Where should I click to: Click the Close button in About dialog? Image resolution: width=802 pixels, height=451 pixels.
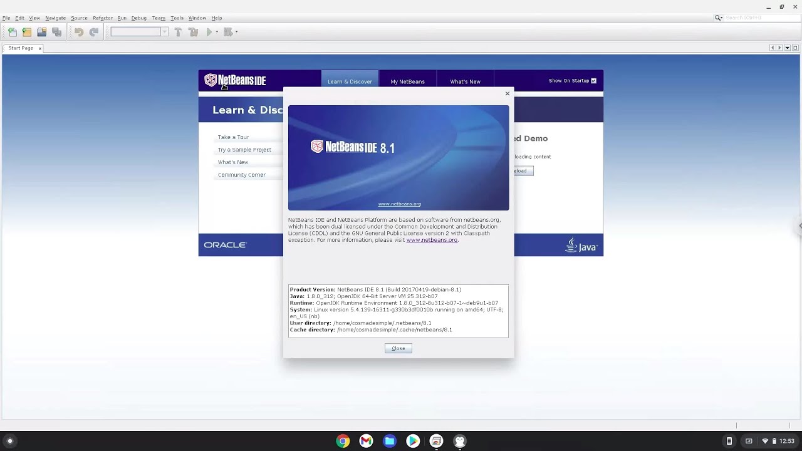(x=398, y=348)
